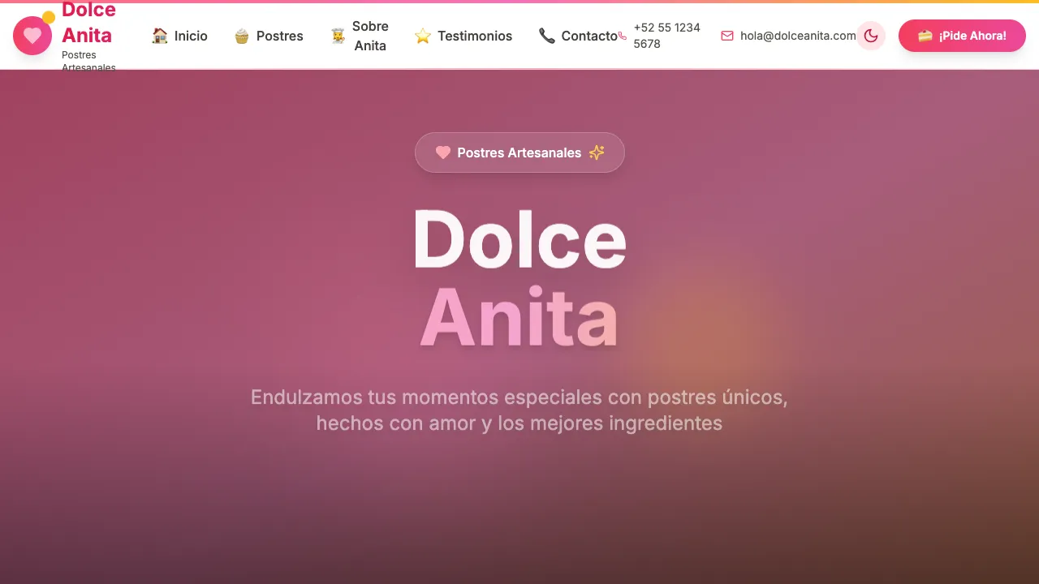
Task: Click the sparkles icon in the hero badge
Action: [597, 152]
